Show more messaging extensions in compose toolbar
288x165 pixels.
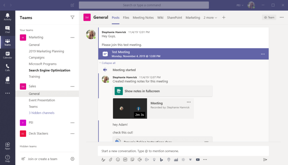point(205,160)
